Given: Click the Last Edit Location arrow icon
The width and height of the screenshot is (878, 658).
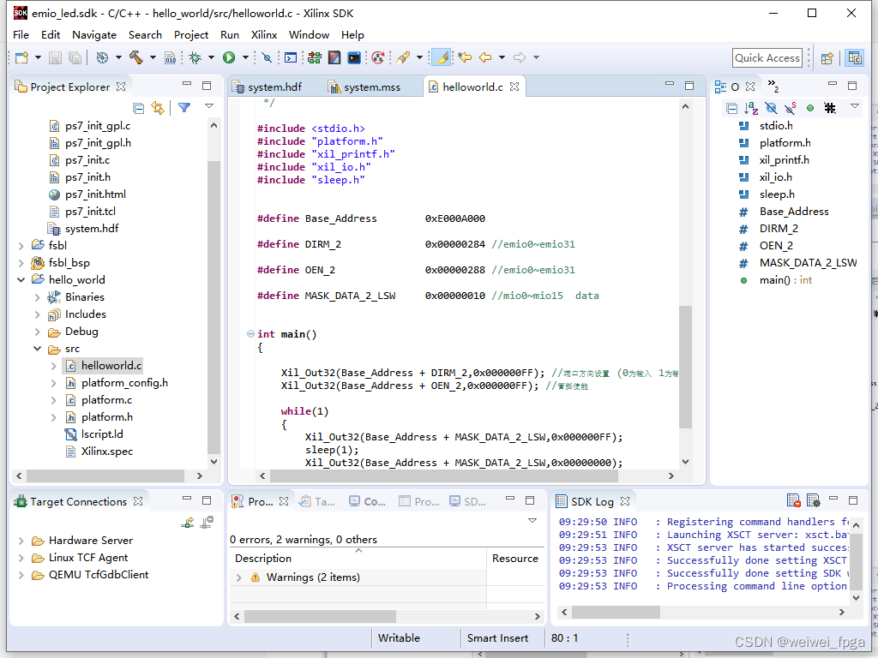Looking at the screenshot, I should (465, 57).
